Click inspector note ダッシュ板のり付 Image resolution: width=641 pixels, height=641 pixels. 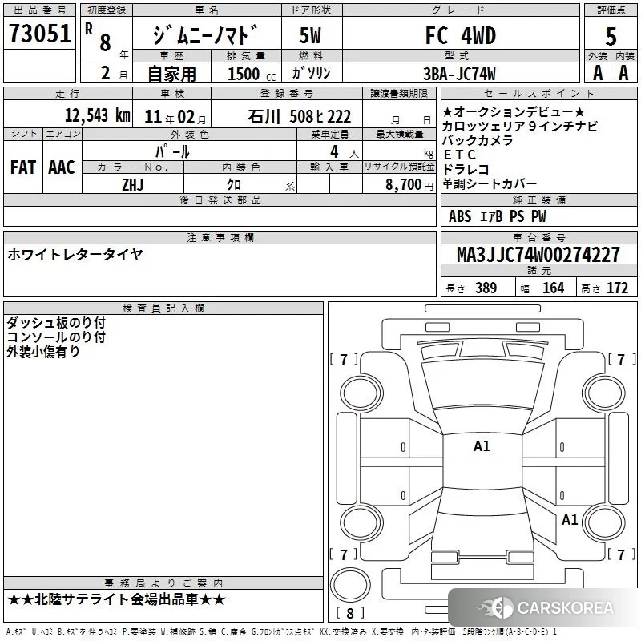[56, 323]
